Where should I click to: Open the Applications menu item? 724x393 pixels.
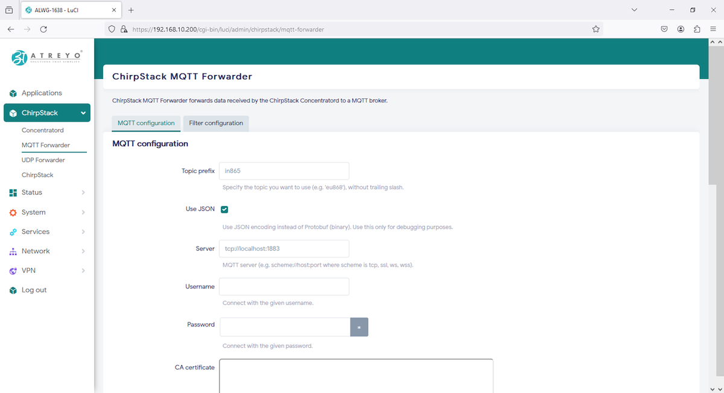[x=42, y=93]
